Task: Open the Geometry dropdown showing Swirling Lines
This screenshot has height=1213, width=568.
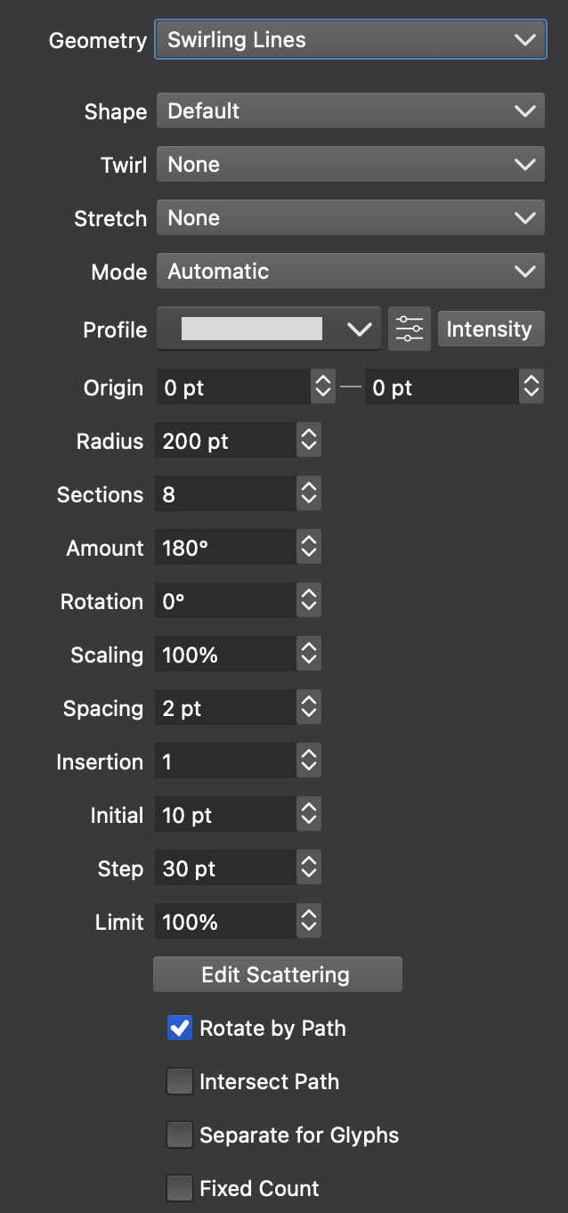Action: pyautogui.click(x=350, y=40)
